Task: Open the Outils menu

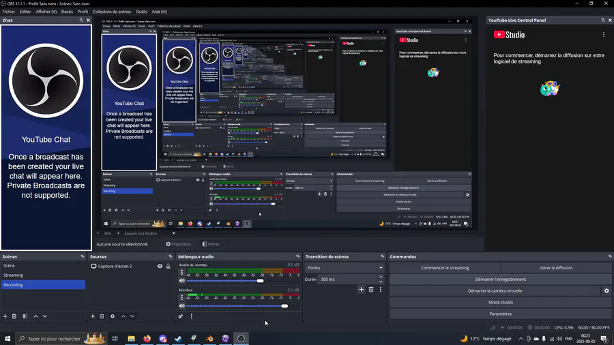Action: [141, 12]
